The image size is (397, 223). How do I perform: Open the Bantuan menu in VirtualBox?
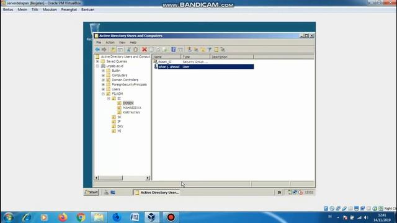[x=88, y=10]
